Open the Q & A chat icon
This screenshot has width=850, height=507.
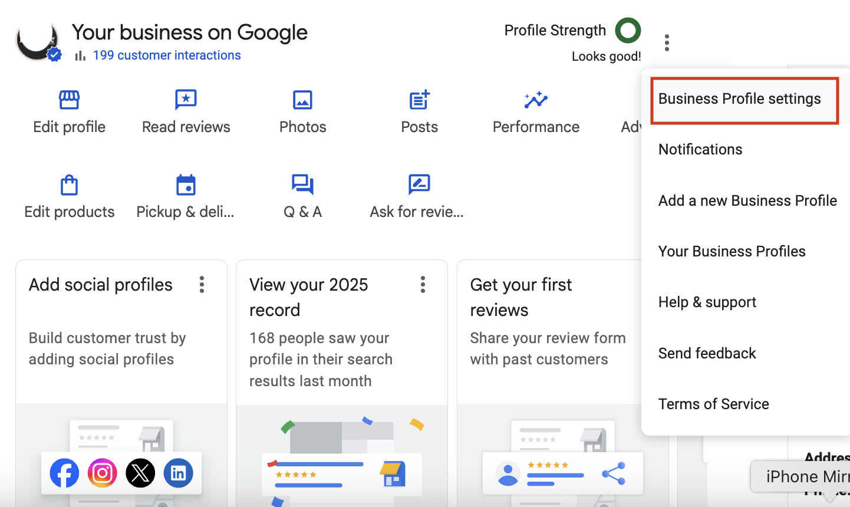pos(302,185)
